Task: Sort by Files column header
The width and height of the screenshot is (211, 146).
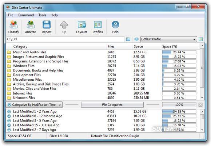Action: [111, 46]
